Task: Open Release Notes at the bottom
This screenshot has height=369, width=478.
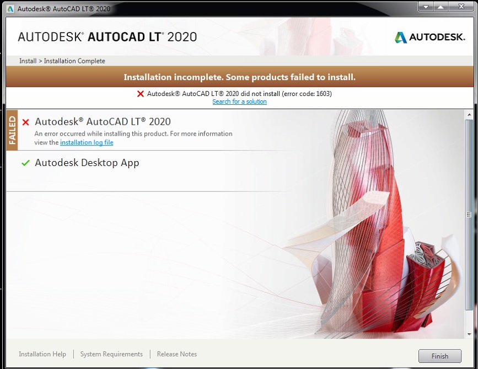Action: [176, 354]
